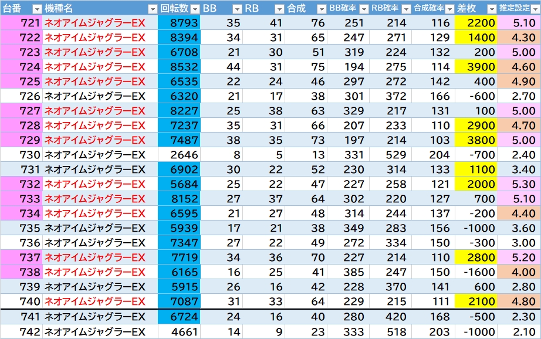Open the RB column filter dropdown
Image resolution: width=541 pixels, height=339 pixels.
pyautogui.click(x=279, y=9)
